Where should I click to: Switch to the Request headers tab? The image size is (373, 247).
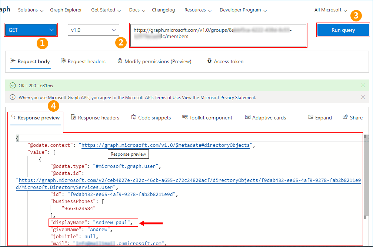pyautogui.click(x=83, y=61)
